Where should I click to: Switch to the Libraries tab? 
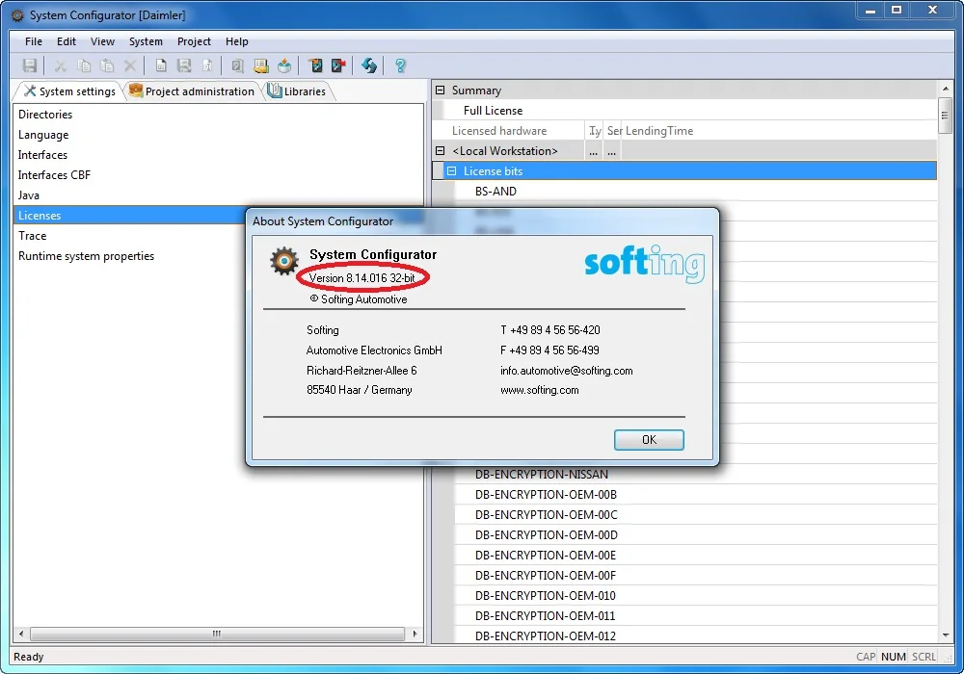[298, 91]
